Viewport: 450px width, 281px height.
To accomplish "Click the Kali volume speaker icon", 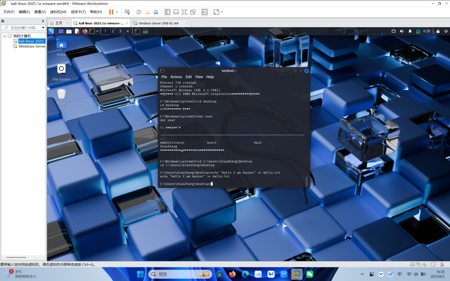I will coord(401,31).
